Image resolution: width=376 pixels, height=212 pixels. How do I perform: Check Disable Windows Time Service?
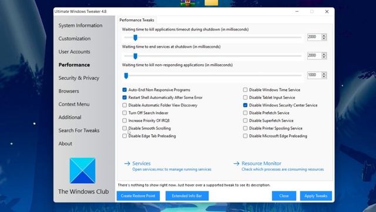point(245,90)
